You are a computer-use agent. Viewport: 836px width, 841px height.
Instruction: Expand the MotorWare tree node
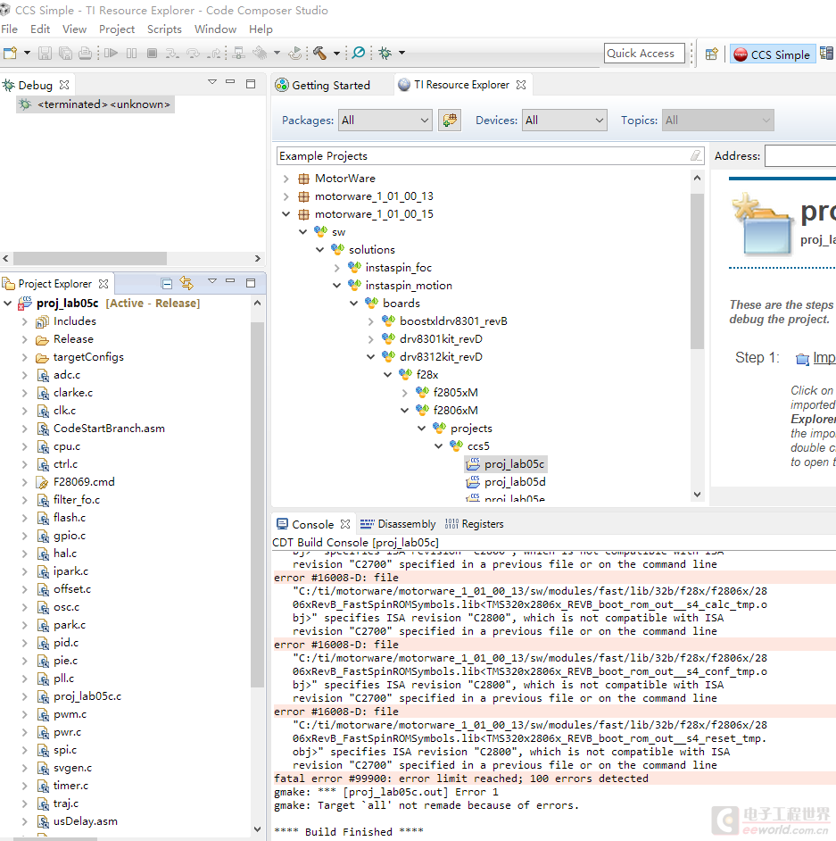point(286,179)
